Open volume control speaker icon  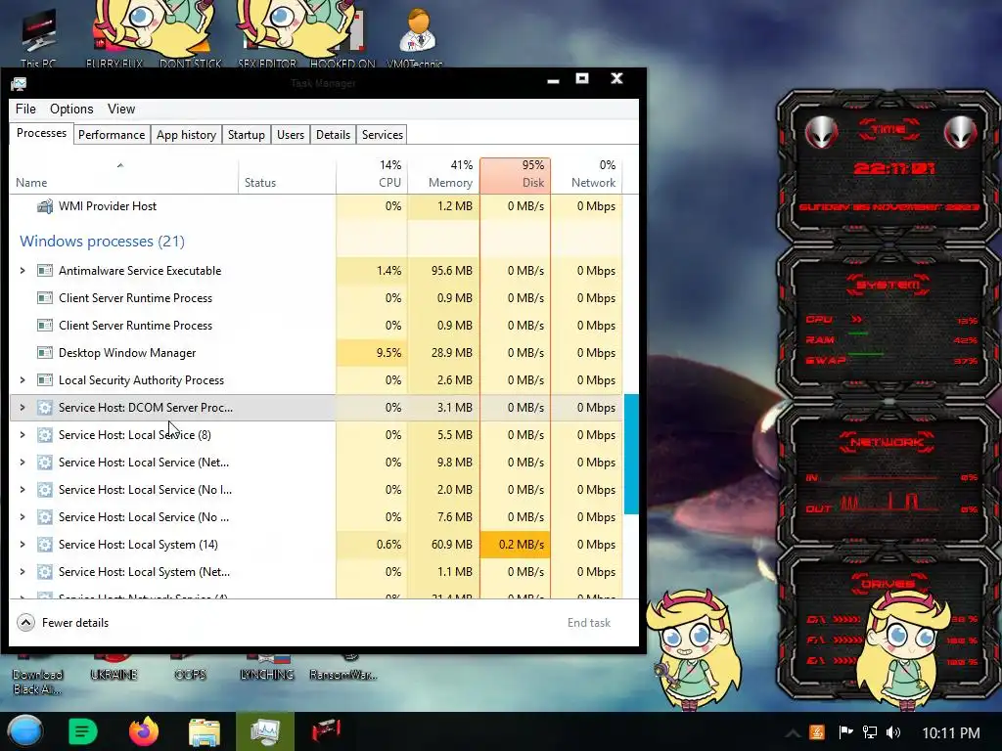[x=893, y=732]
